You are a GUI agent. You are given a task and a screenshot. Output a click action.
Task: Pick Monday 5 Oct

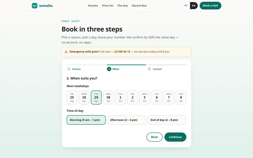pyautogui.click(x=145, y=98)
